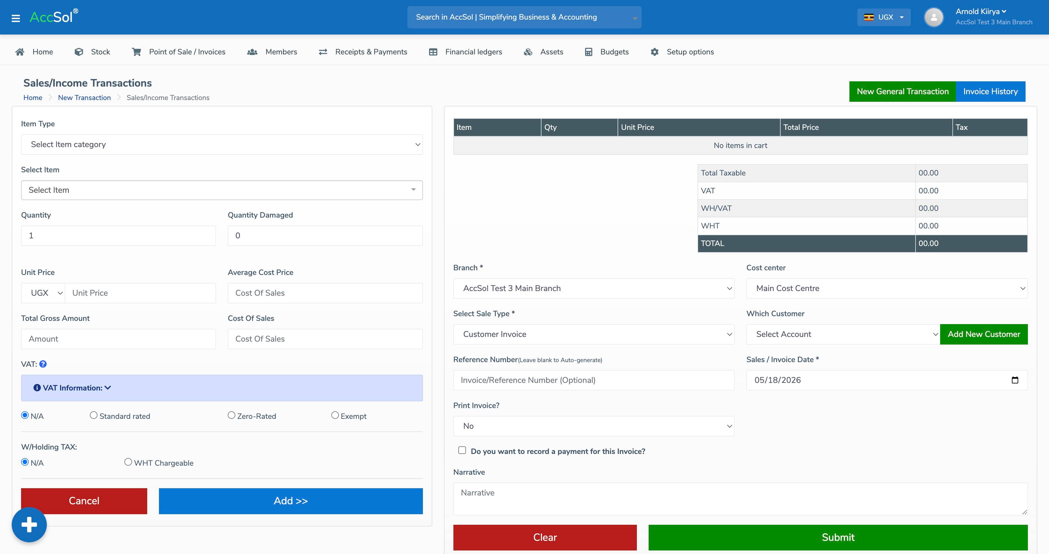Screen dimensions: 1049x554
Task: Click the Setup options gear icon
Action: 654,52
